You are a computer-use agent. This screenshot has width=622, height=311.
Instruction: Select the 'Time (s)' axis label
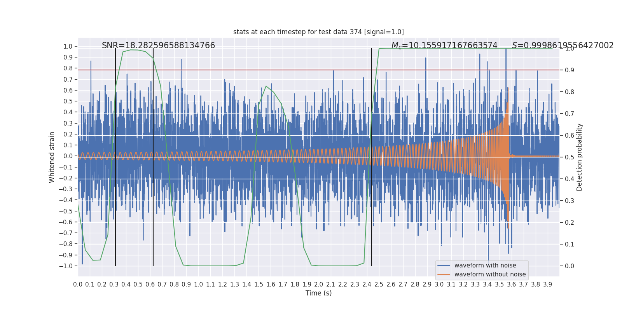point(319,293)
